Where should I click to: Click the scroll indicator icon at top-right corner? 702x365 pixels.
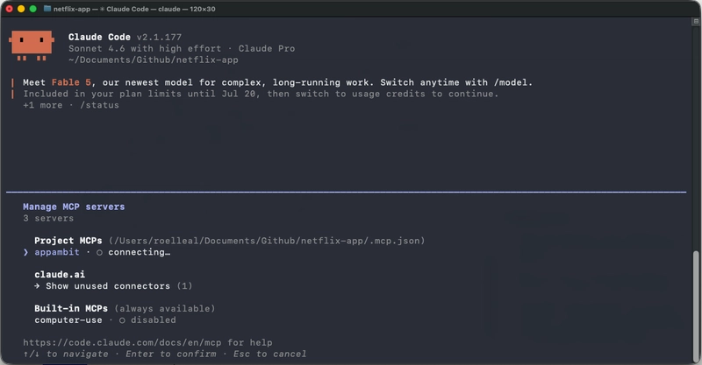[x=696, y=21]
